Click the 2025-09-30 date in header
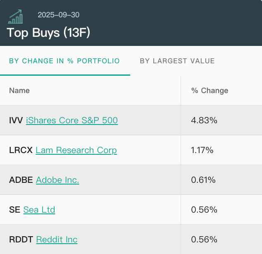Viewport: 262px width, 254px height. [59, 15]
